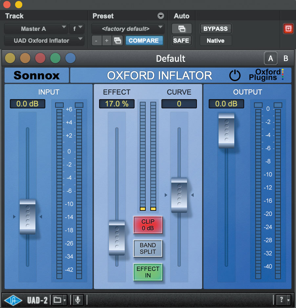Reset right input meter peak indicator
This screenshot has height=308, width=296.
[x=79, y=105]
